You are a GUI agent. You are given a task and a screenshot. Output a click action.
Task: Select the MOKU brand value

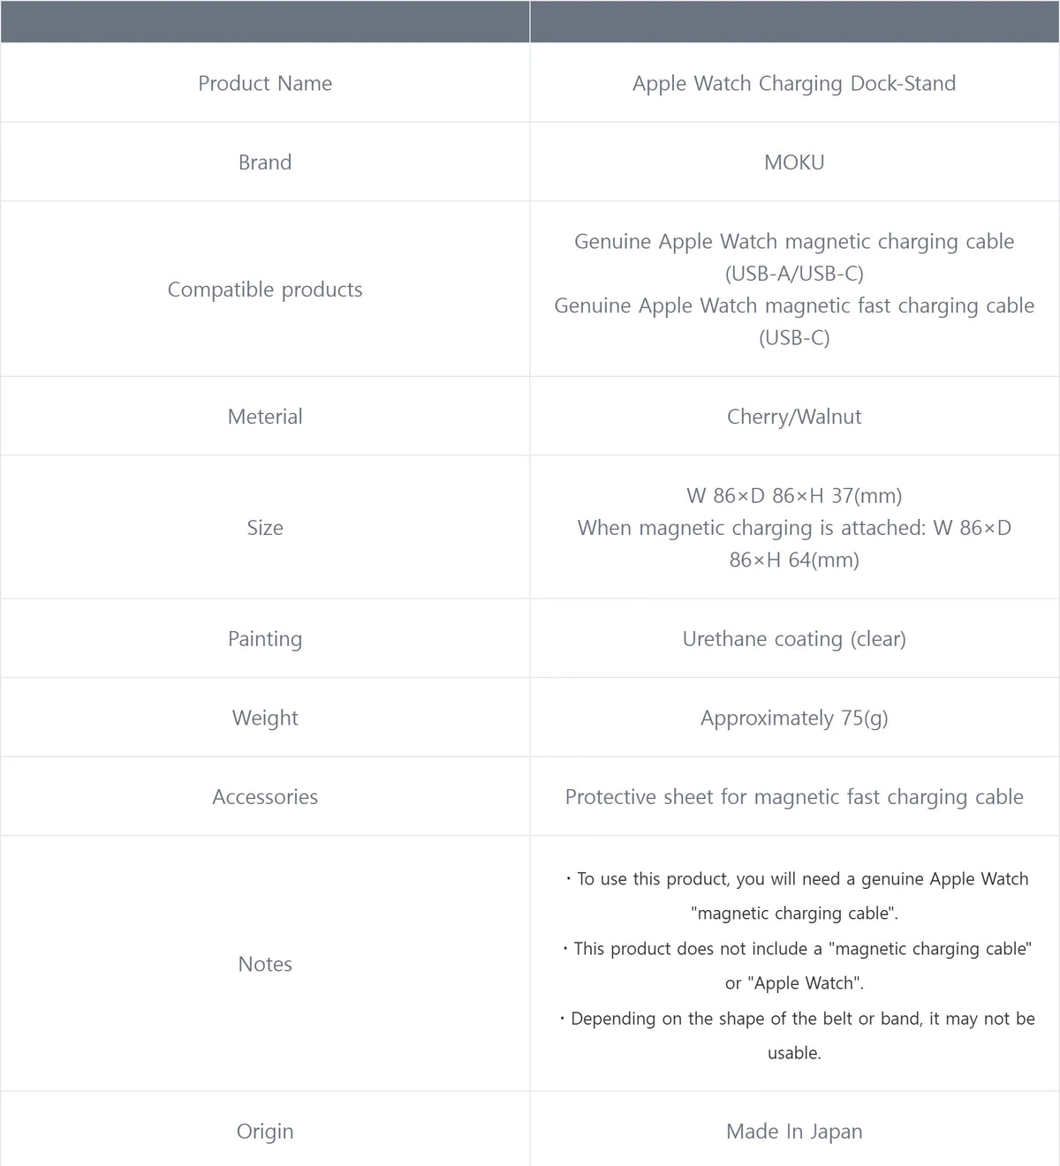(794, 162)
